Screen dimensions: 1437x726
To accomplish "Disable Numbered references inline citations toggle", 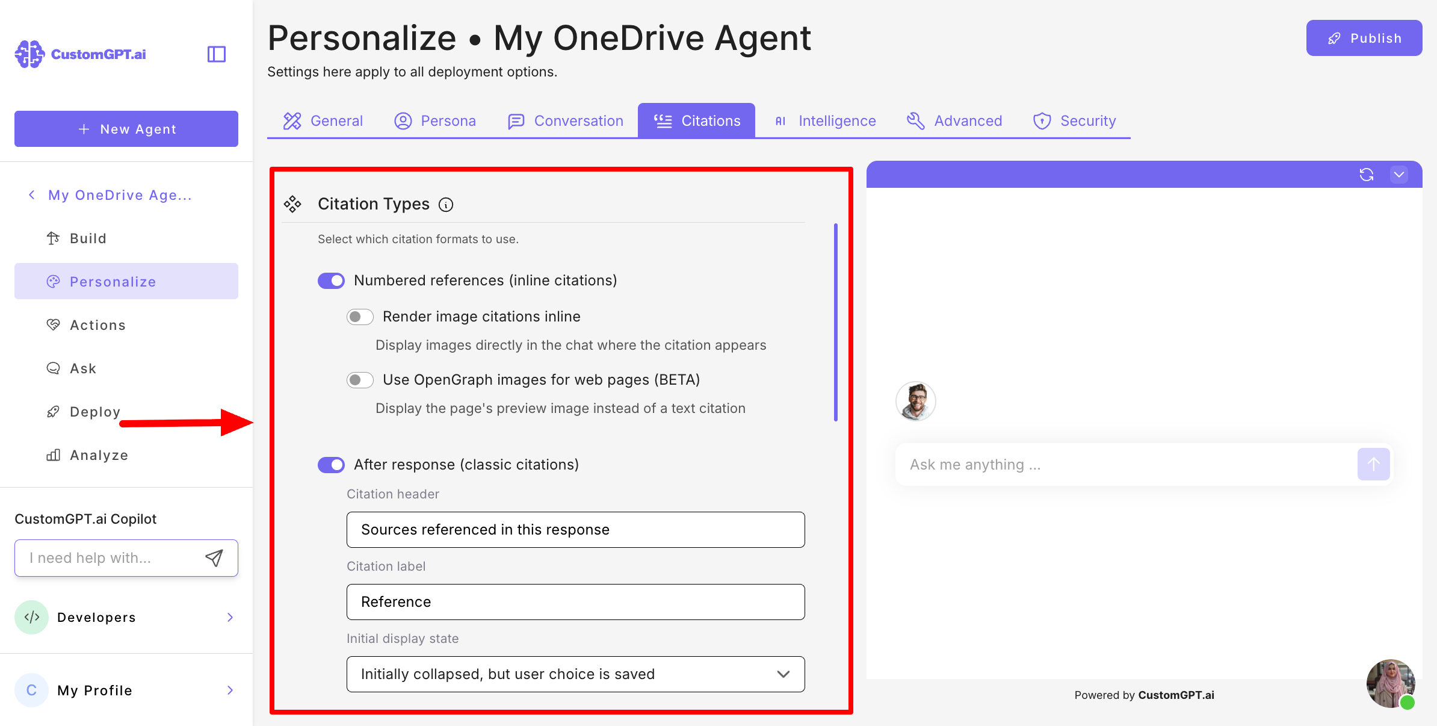I will pos(331,281).
